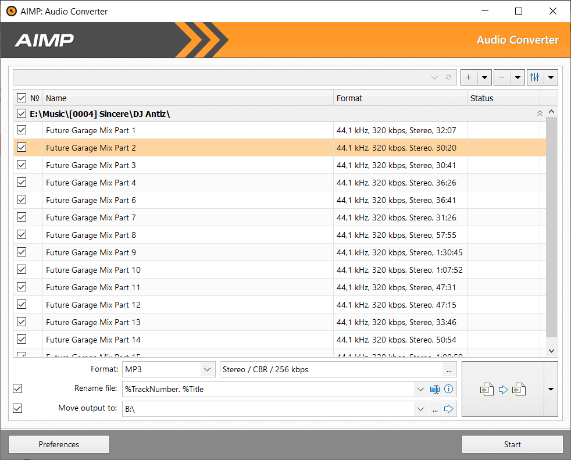Click the browse ellipsis for output folder

(435, 409)
